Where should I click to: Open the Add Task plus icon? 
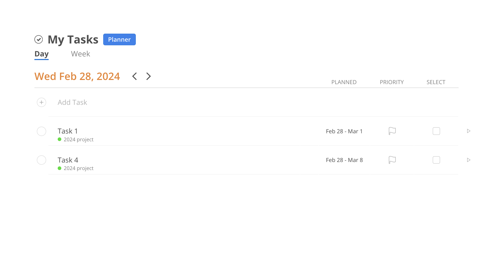click(x=41, y=102)
